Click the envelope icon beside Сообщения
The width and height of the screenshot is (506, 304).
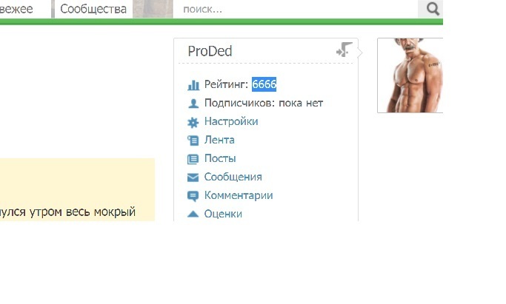click(193, 178)
